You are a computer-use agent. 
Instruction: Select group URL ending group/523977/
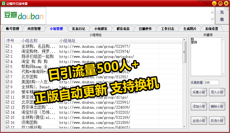click(95, 46)
